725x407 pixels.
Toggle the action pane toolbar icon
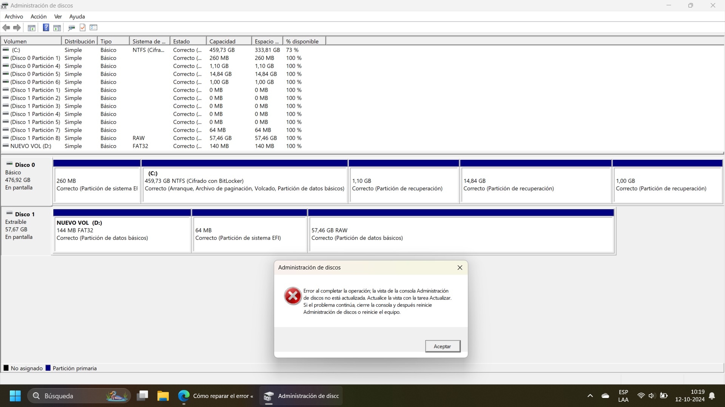tap(57, 28)
